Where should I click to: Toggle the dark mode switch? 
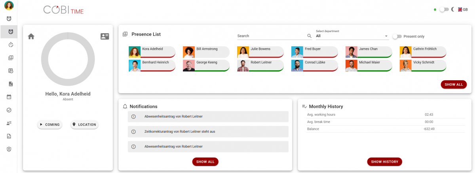[x=444, y=9]
